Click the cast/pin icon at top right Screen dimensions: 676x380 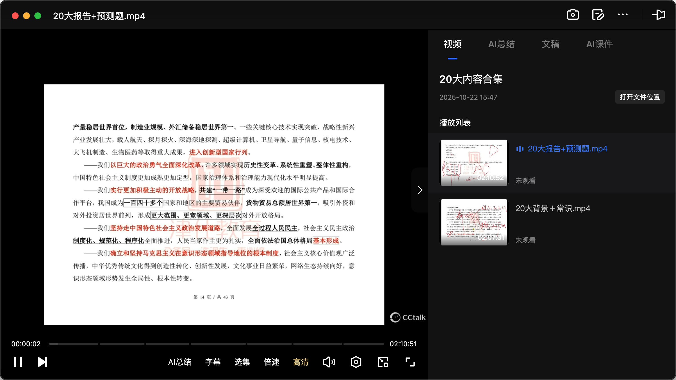click(659, 15)
